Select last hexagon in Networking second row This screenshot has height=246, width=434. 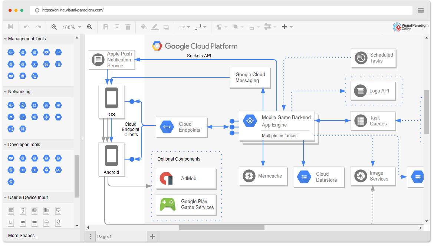58,117
